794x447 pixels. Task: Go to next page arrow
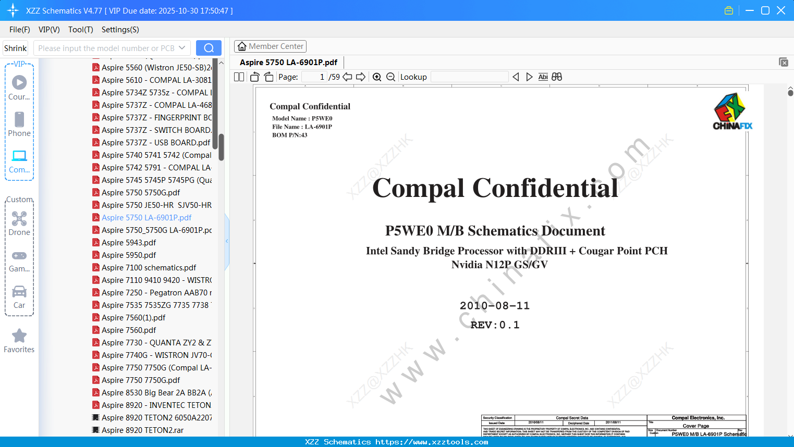pyautogui.click(x=361, y=77)
